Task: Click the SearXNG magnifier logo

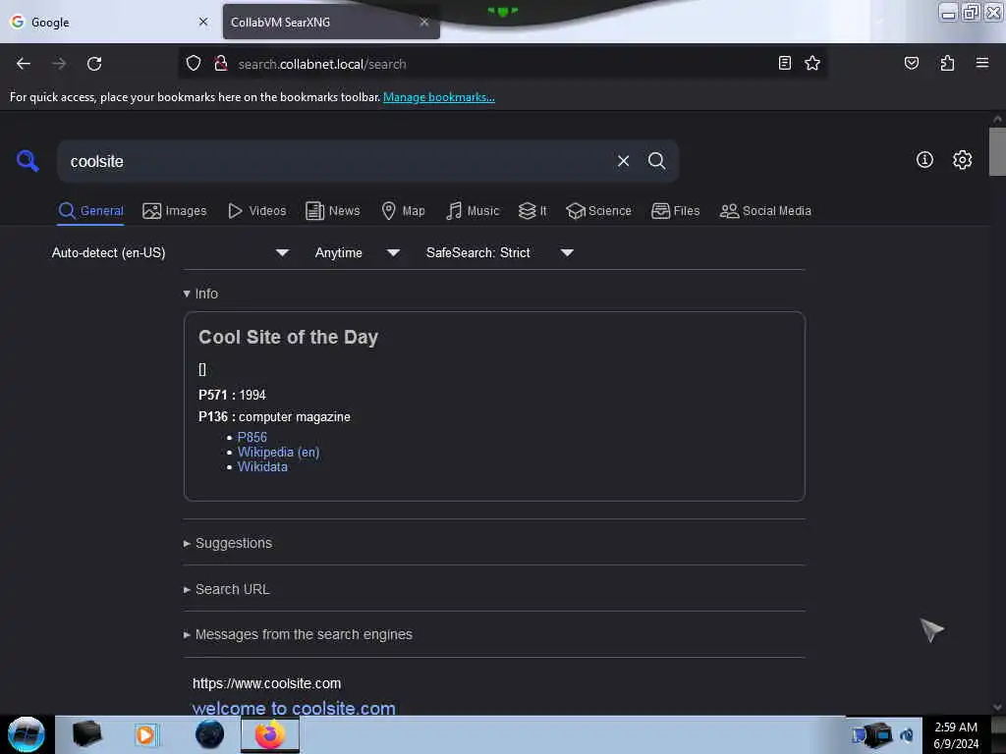Action: [x=28, y=160]
